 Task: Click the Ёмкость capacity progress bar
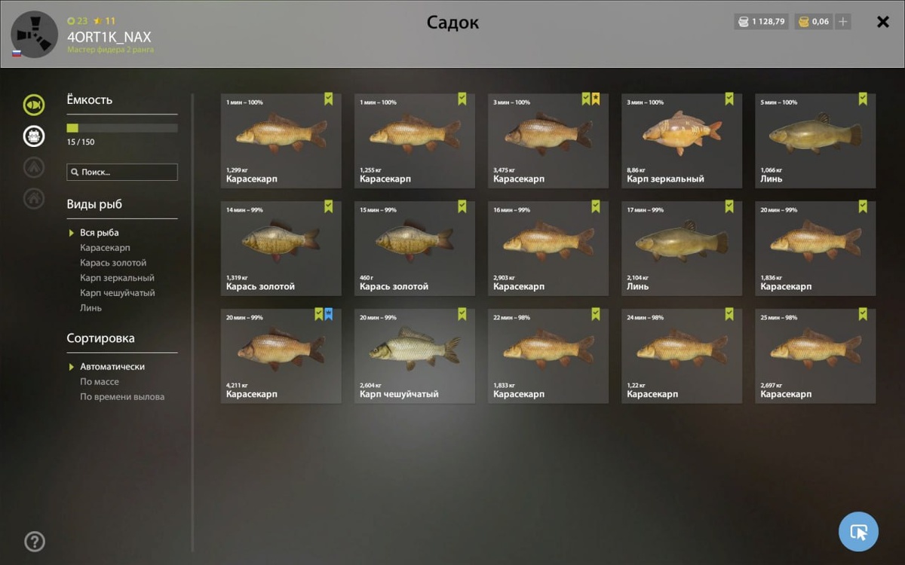coord(122,128)
